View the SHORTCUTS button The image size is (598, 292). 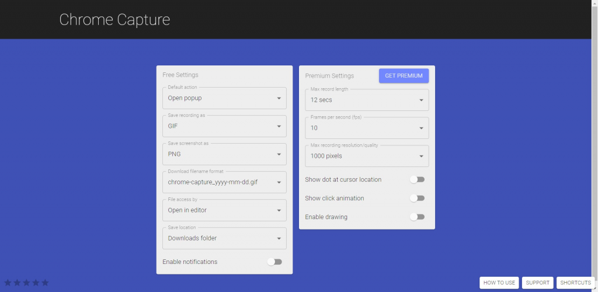click(575, 283)
